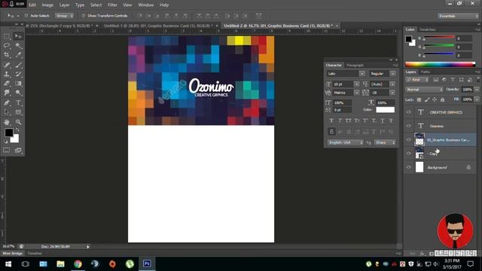Select the Clone Stamp tool
The height and width of the screenshot is (271, 482).
[x=7, y=74]
